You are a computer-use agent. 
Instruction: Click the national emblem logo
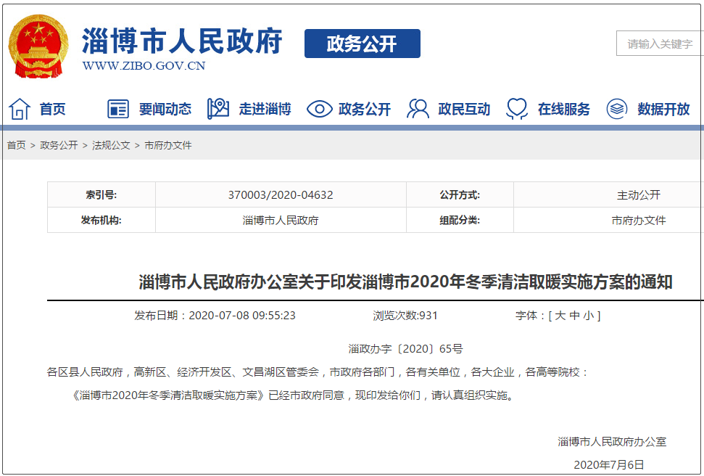tap(38, 46)
